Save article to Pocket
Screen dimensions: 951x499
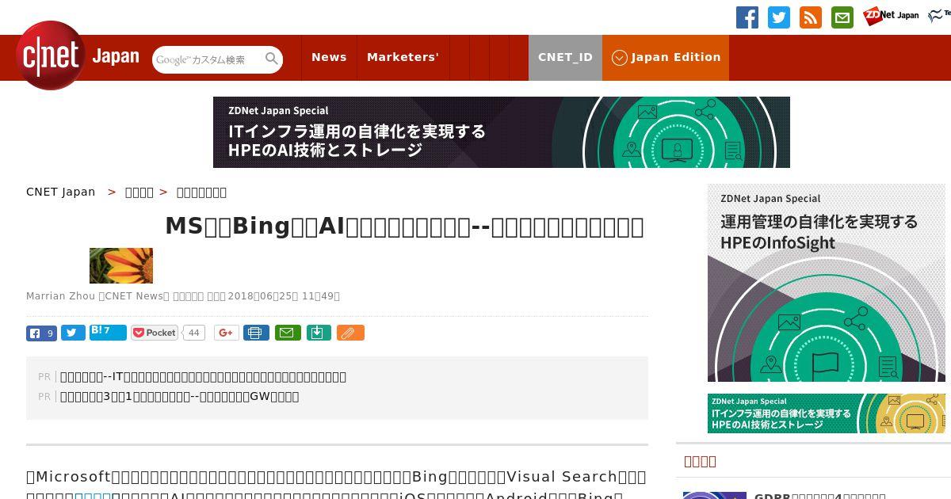(155, 333)
